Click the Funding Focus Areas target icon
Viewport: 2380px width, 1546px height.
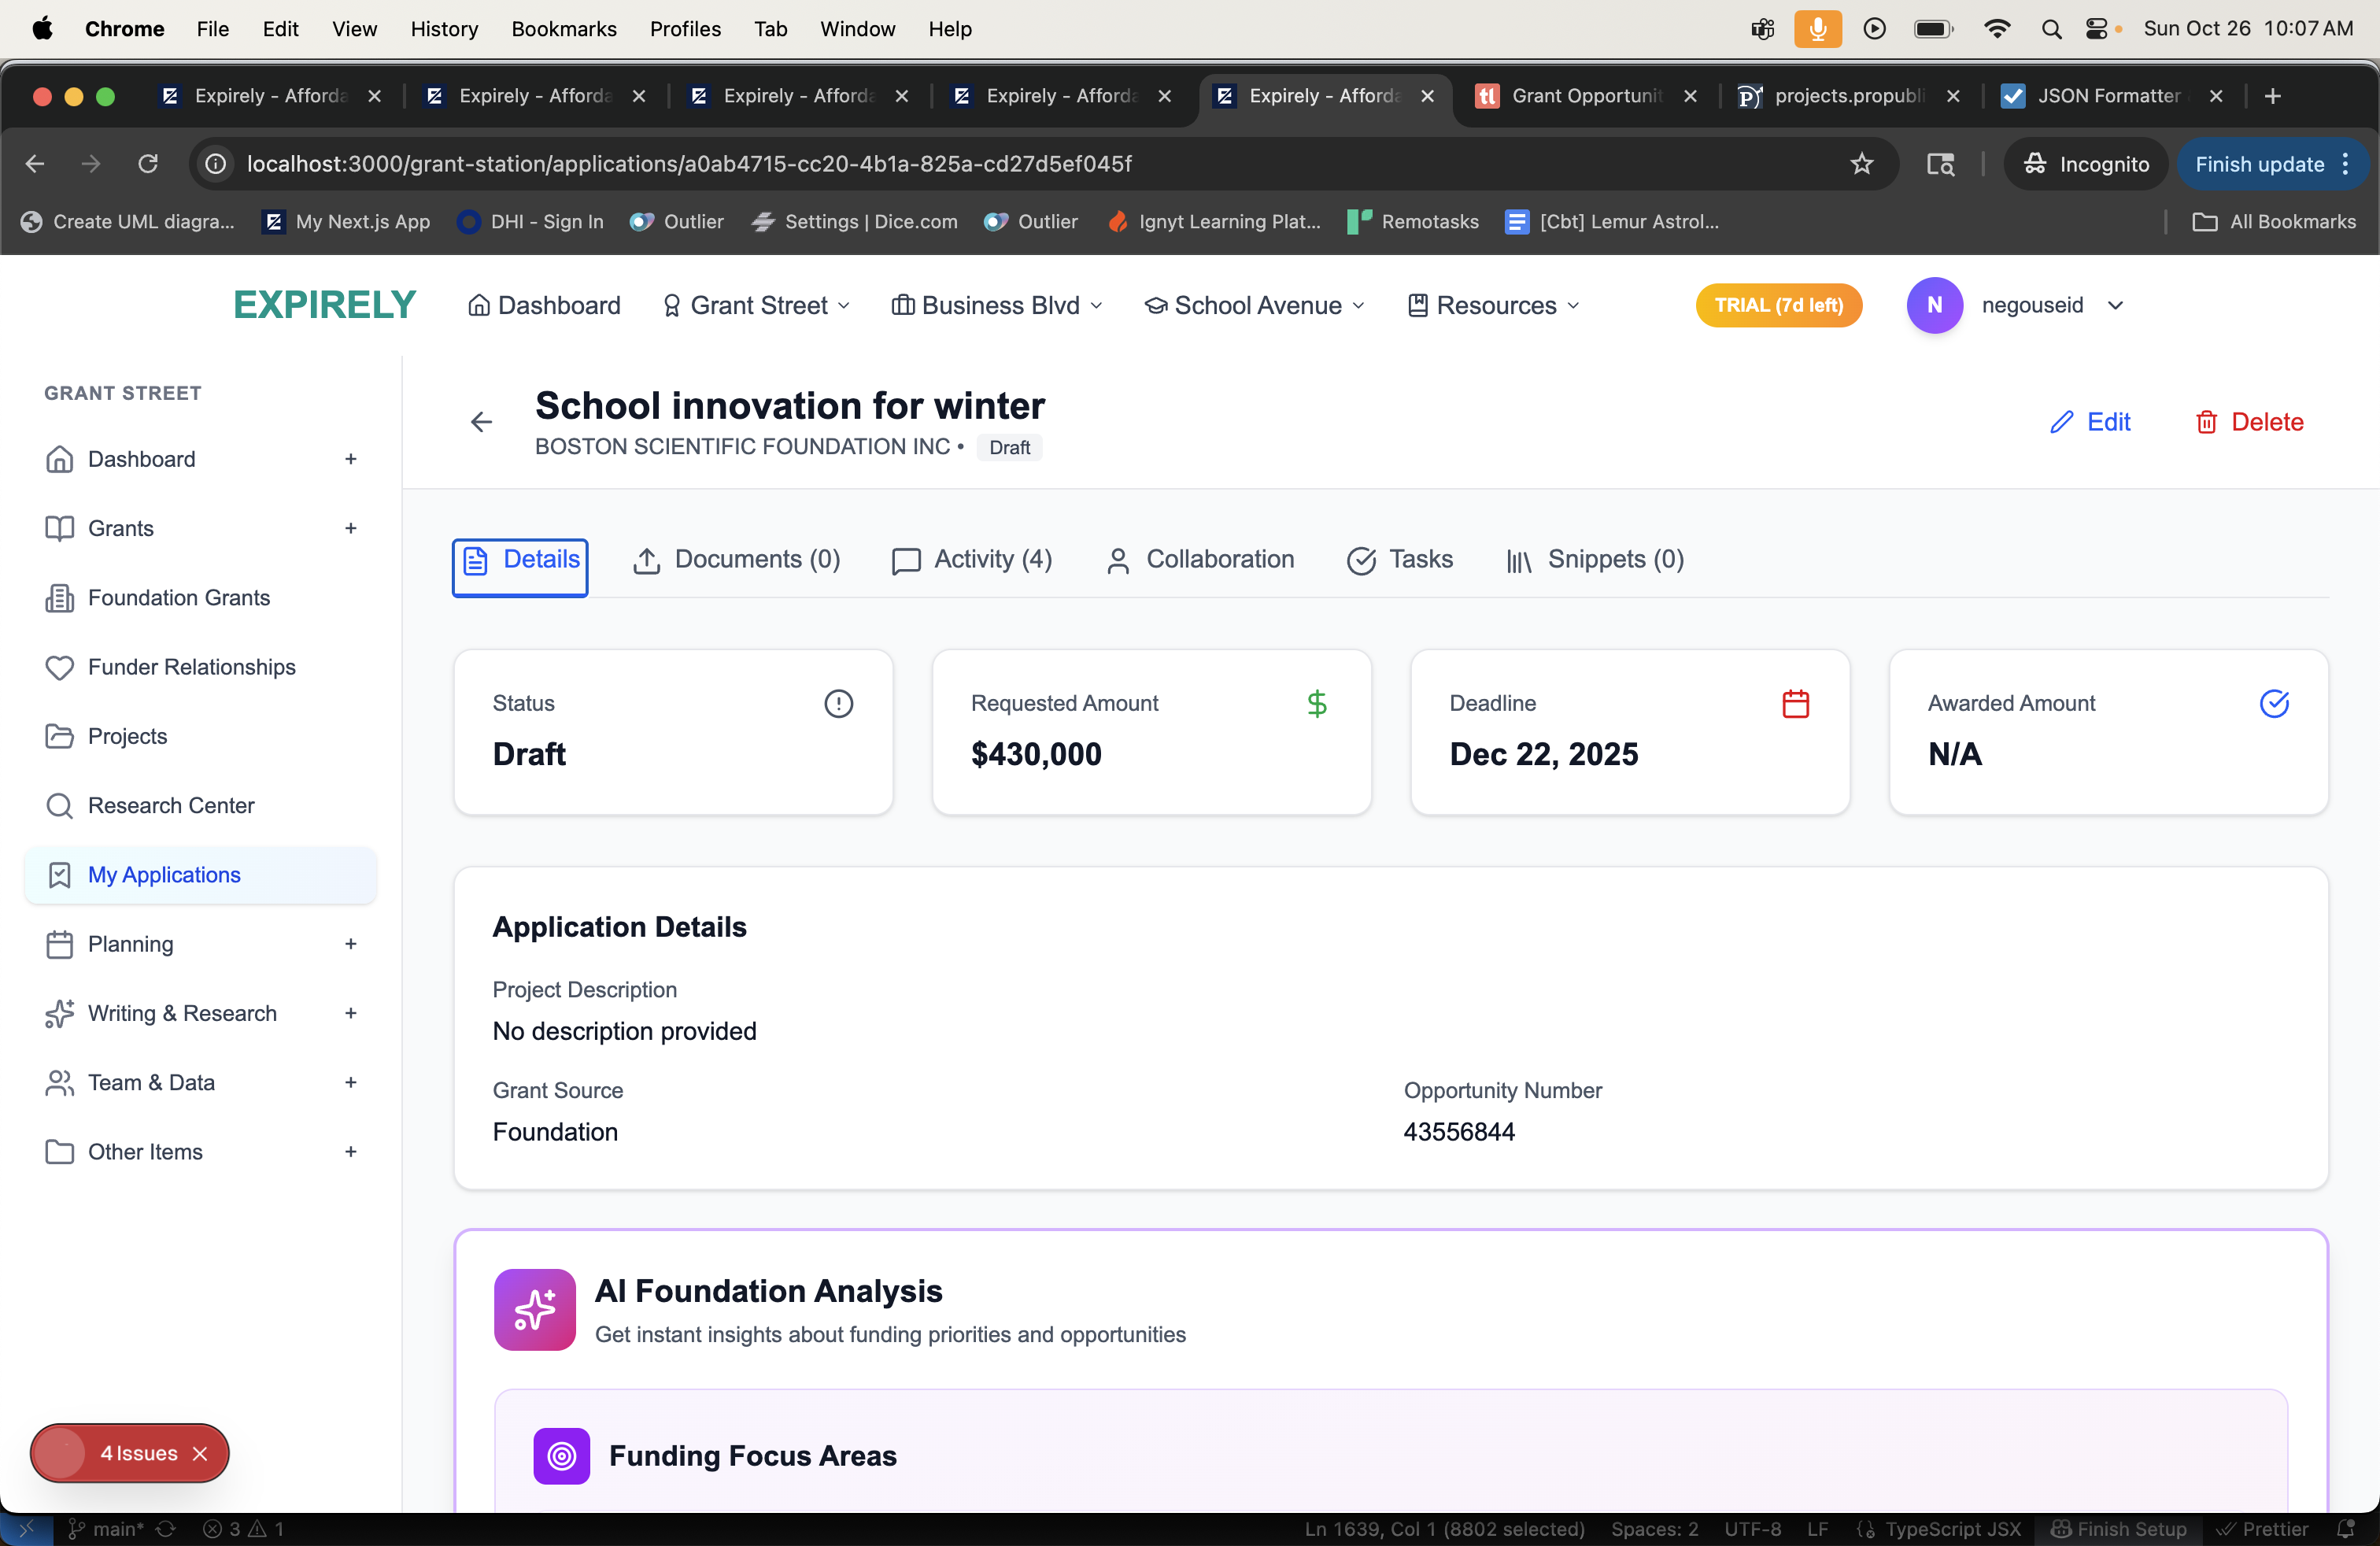561,1456
